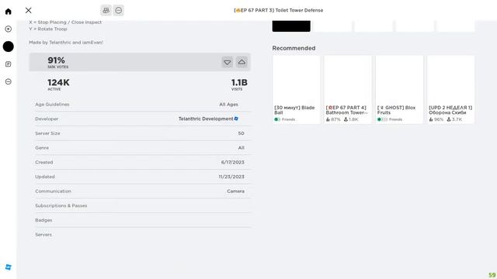Open recommended game Blox Fruits
The image size is (497, 279).
[399, 90]
